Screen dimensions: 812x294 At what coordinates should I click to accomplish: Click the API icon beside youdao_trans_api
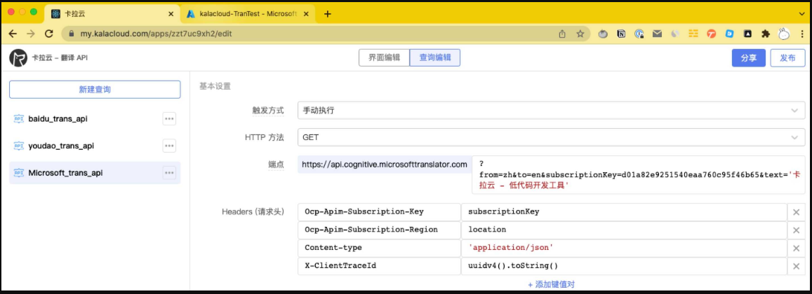pos(19,146)
